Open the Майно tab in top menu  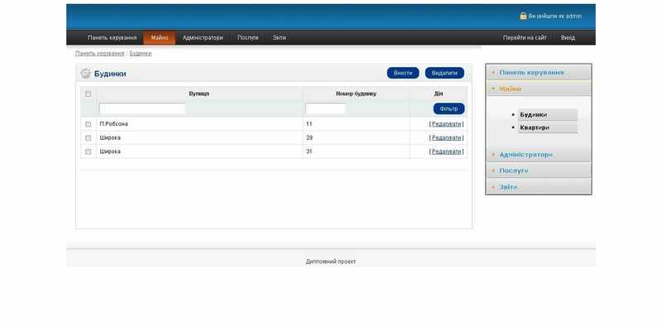[x=159, y=37]
